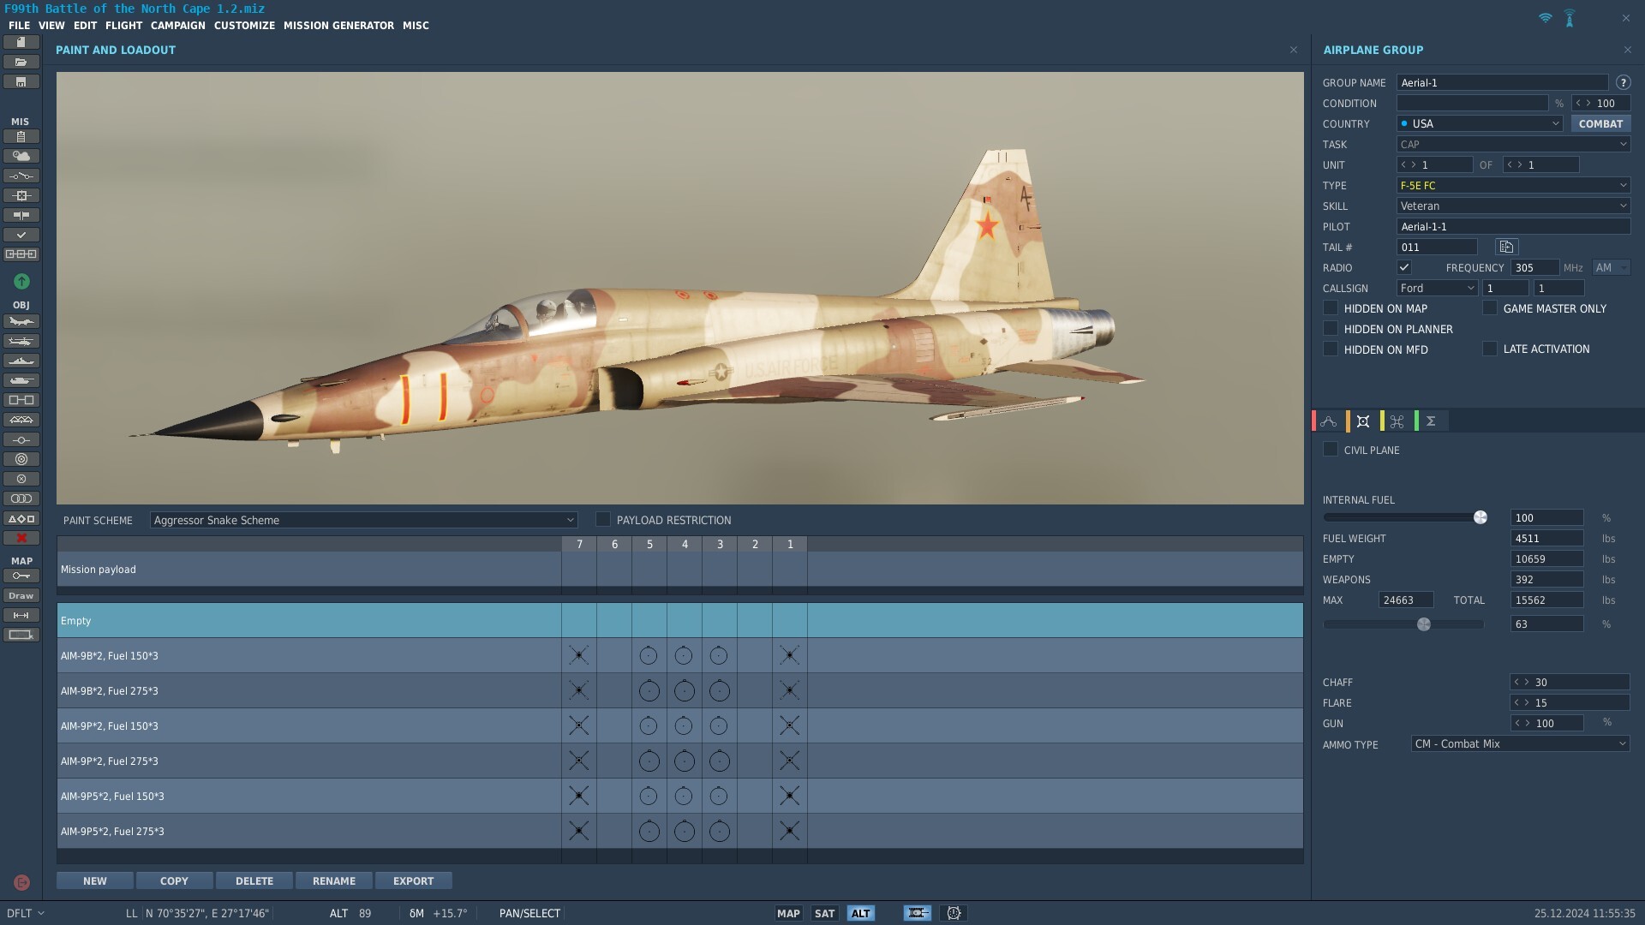Click the Frequency 305 input field
The width and height of the screenshot is (1645, 925).
(x=1534, y=267)
